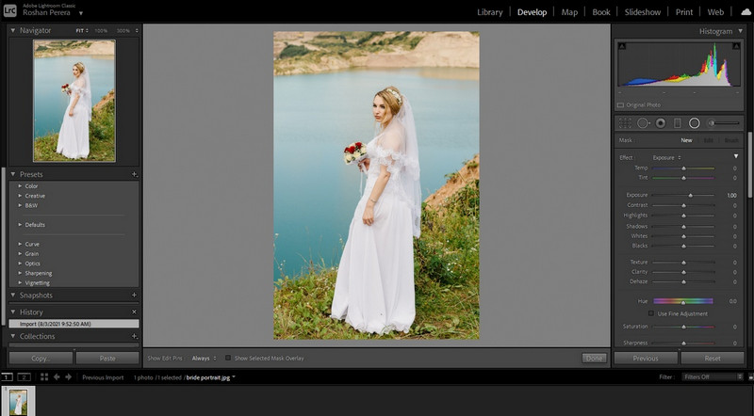Expand the Snapshots panel
The height and width of the screenshot is (416, 754).
13,295
